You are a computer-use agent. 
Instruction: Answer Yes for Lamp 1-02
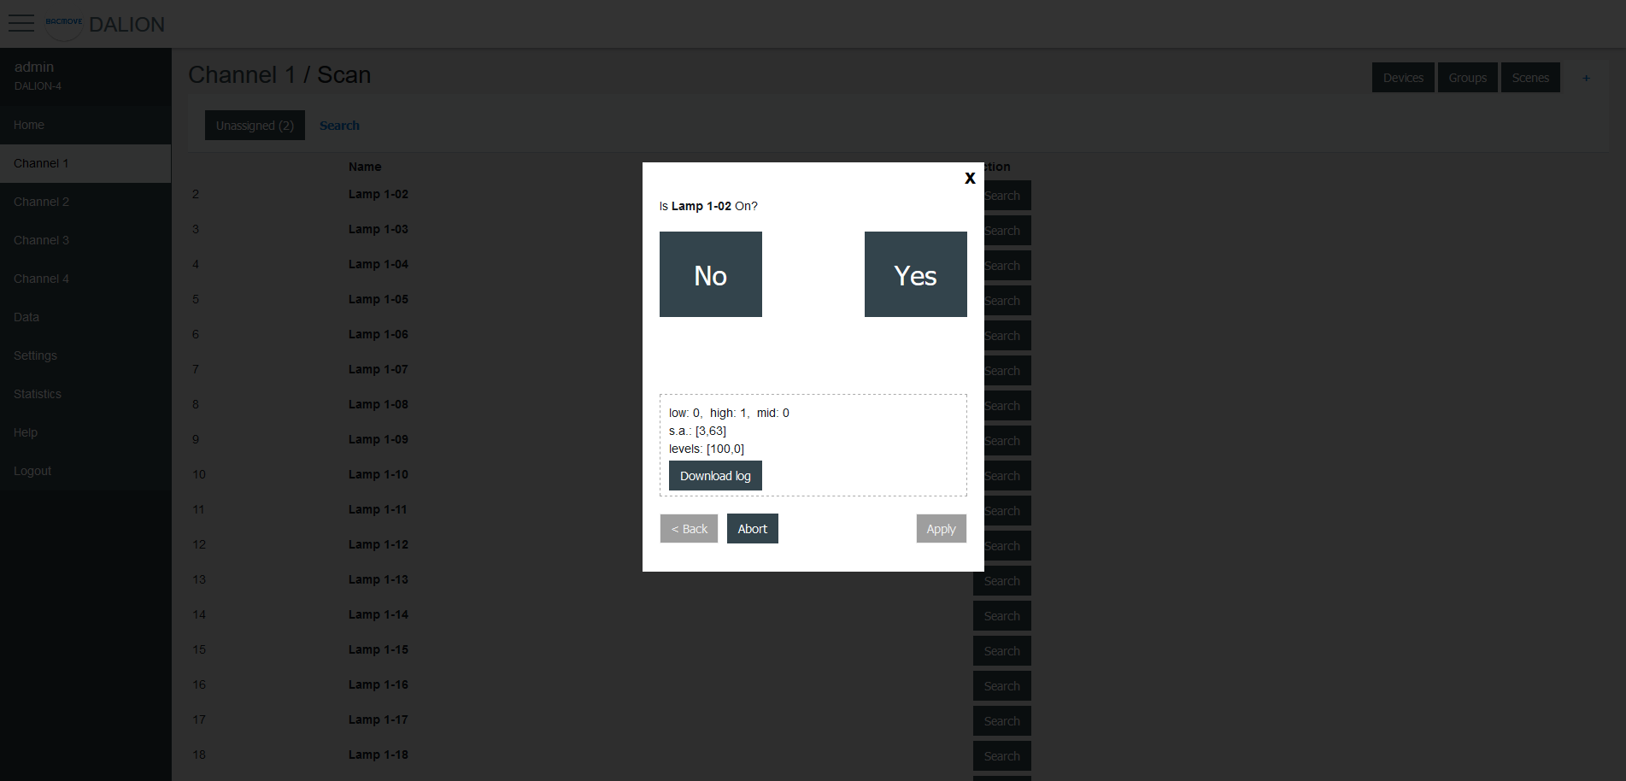point(915,274)
